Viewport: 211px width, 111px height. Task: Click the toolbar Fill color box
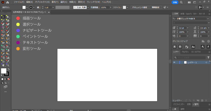(x=4, y=71)
